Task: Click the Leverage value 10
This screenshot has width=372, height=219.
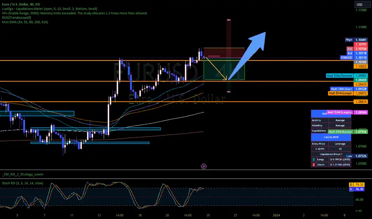Action: click(340, 149)
